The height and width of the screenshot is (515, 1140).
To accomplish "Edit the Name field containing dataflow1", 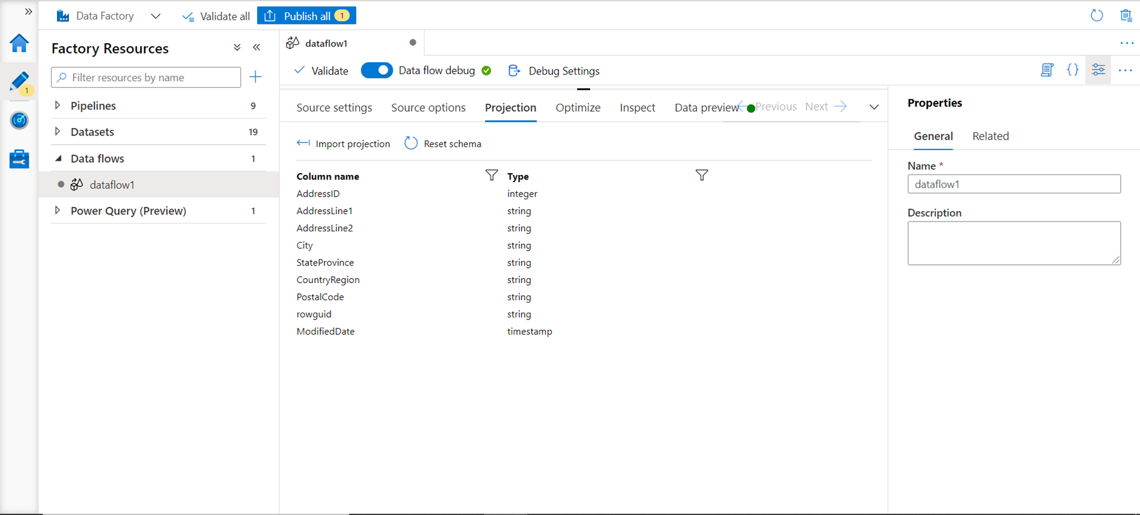I will click(1014, 184).
